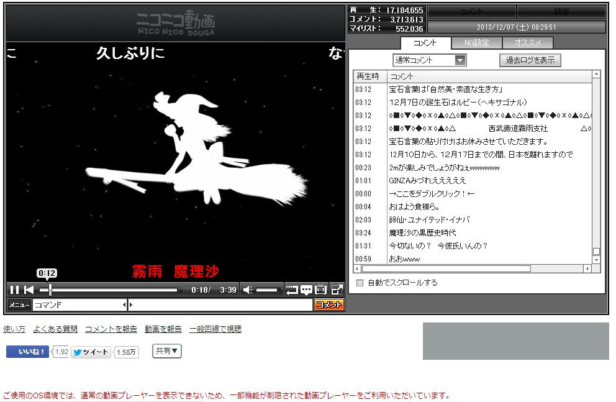Click the 過去ログを表示 button
Image resolution: width=616 pixels, height=402 pixels.
click(530, 60)
